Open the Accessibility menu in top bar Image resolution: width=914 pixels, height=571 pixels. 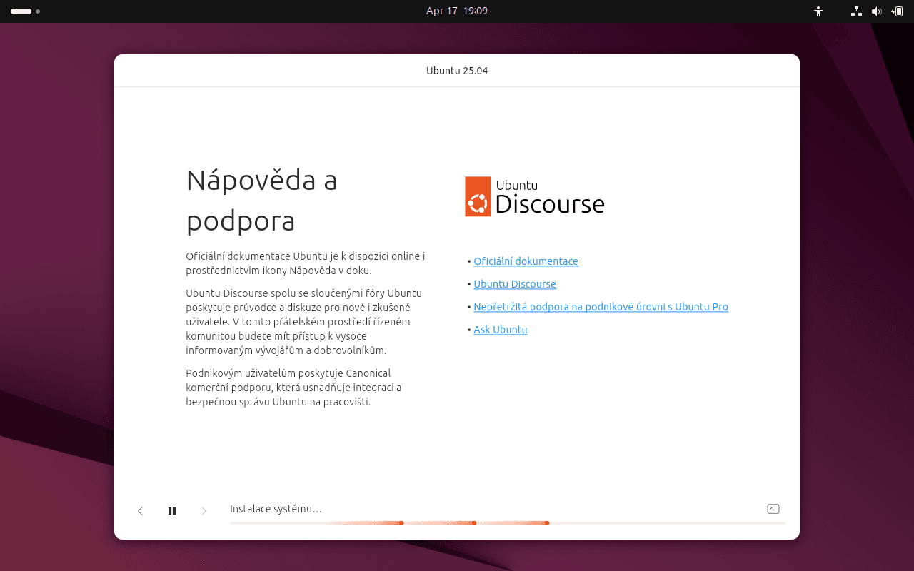click(x=818, y=11)
